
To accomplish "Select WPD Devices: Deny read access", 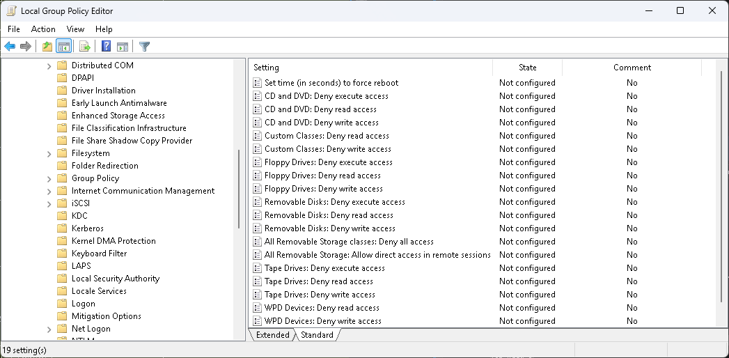I will 322,308.
